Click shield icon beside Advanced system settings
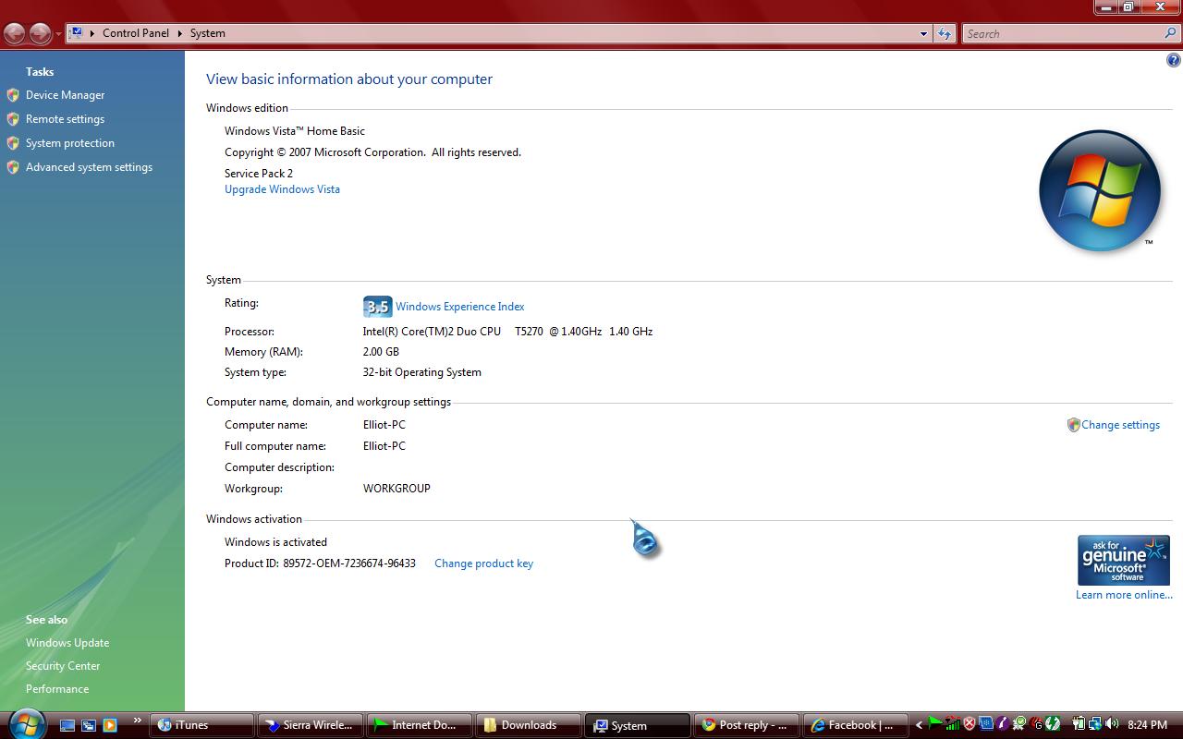1183x739 pixels. (13, 167)
